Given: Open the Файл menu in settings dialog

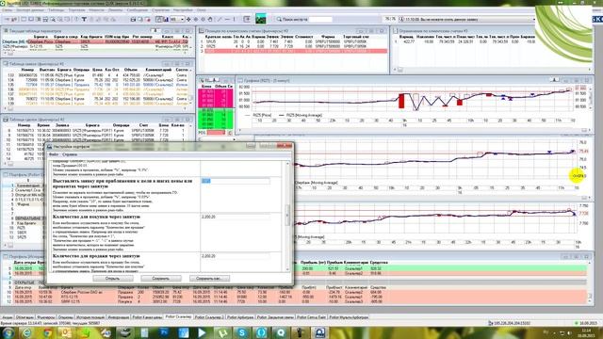Looking at the screenshot, I should (53, 154).
